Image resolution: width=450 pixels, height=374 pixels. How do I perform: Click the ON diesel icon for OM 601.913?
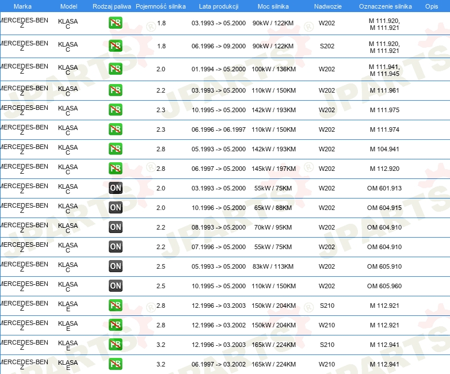(x=116, y=188)
